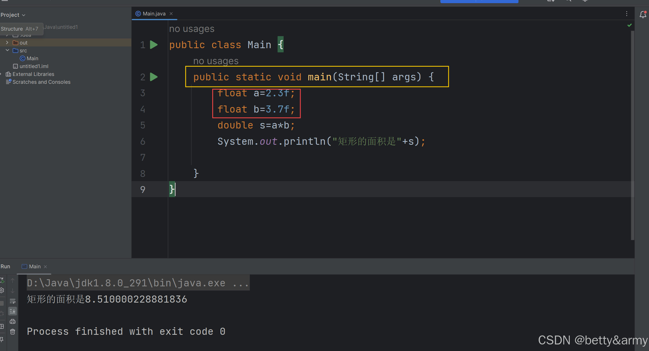
Task: Pin the Run tool window tab
Action: (x=2, y=339)
